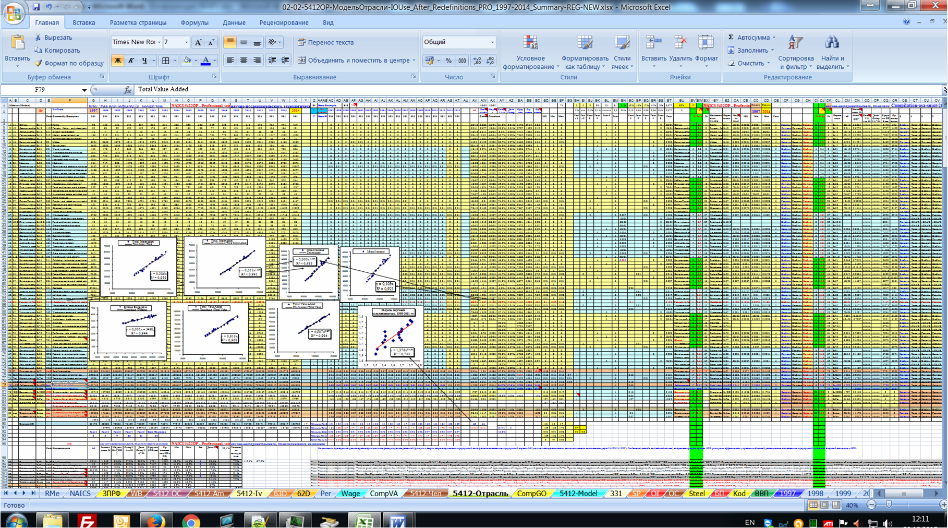Switch to the CompVA sheet tab
This screenshot has width=948, height=528.
point(383,494)
